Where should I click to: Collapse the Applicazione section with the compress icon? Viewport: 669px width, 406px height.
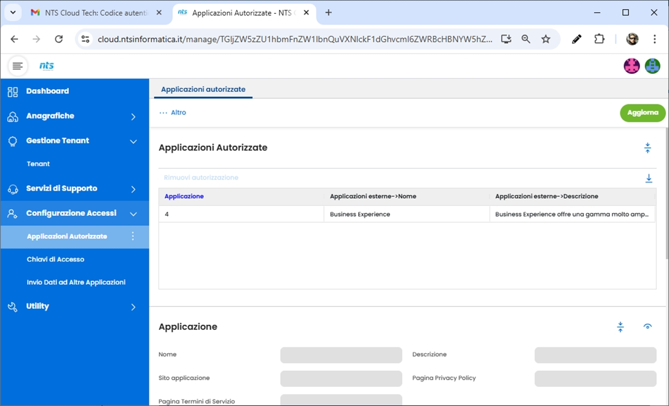(620, 327)
